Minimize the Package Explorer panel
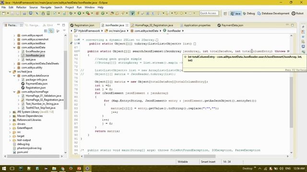Image resolution: width=307 pixels, height=172 pixels. pyautogui.click(x=59, y=25)
